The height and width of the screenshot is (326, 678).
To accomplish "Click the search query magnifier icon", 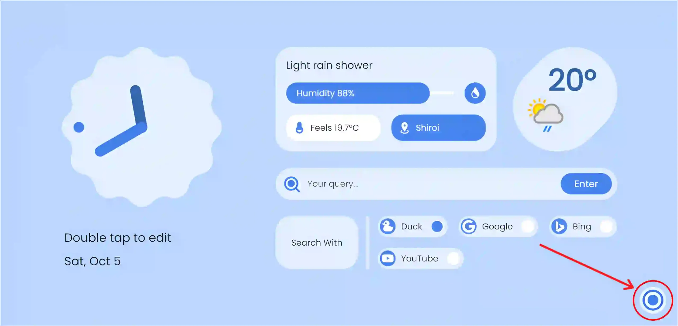I will [292, 184].
